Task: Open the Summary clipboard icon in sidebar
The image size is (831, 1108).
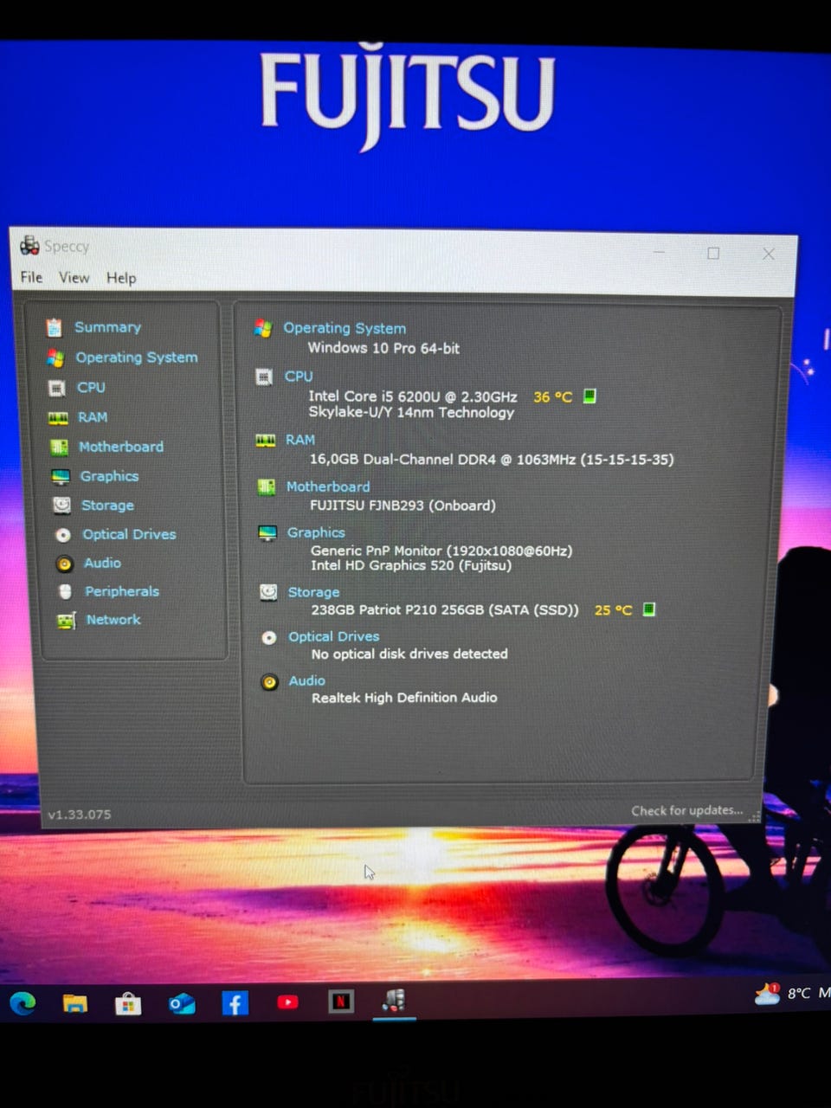Action: coord(54,327)
